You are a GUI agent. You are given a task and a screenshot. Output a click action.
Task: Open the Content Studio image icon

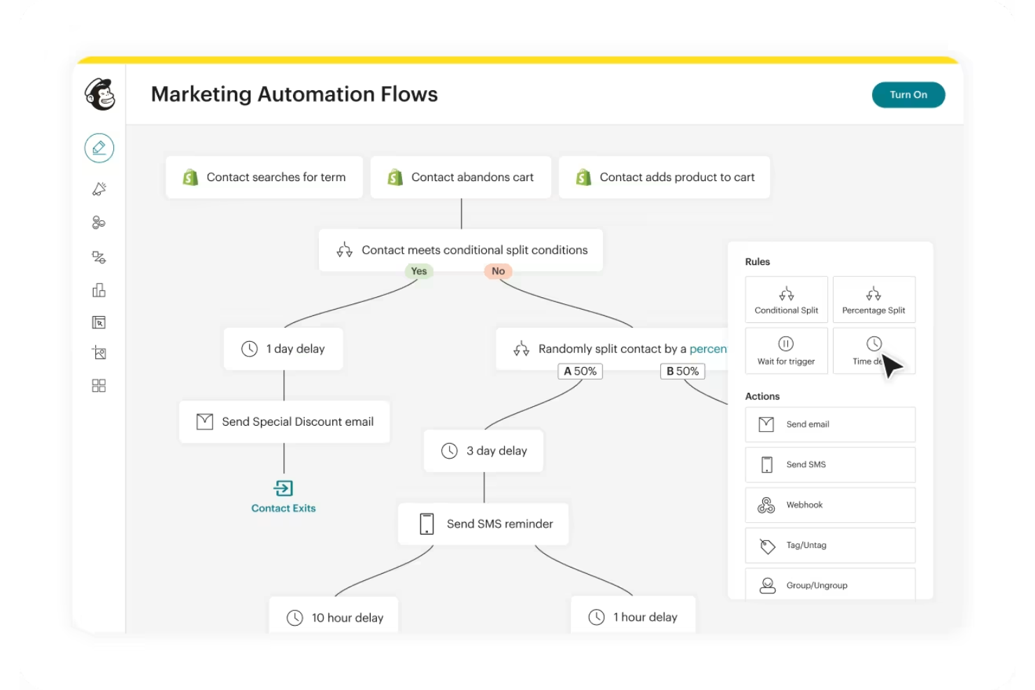click(x=99, y=352)
